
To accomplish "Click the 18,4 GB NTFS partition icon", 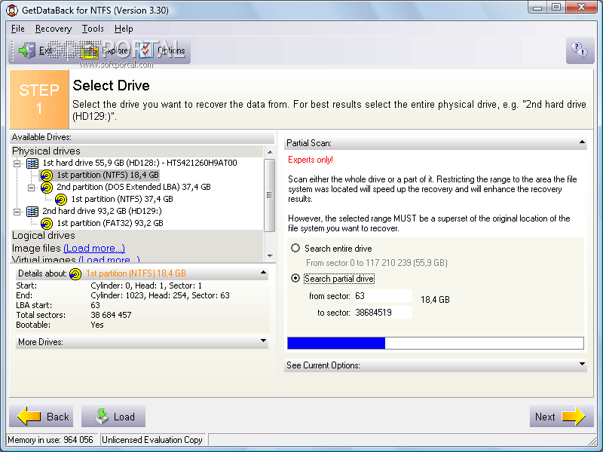I will pos(47,176).
